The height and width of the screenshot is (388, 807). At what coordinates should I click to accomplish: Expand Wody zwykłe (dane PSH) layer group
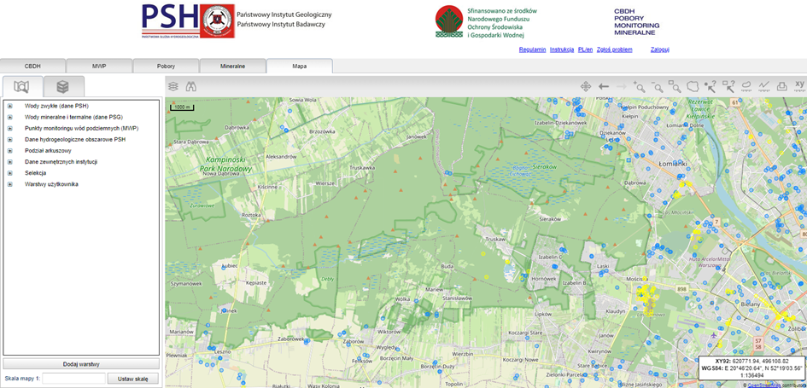(10, 106)
